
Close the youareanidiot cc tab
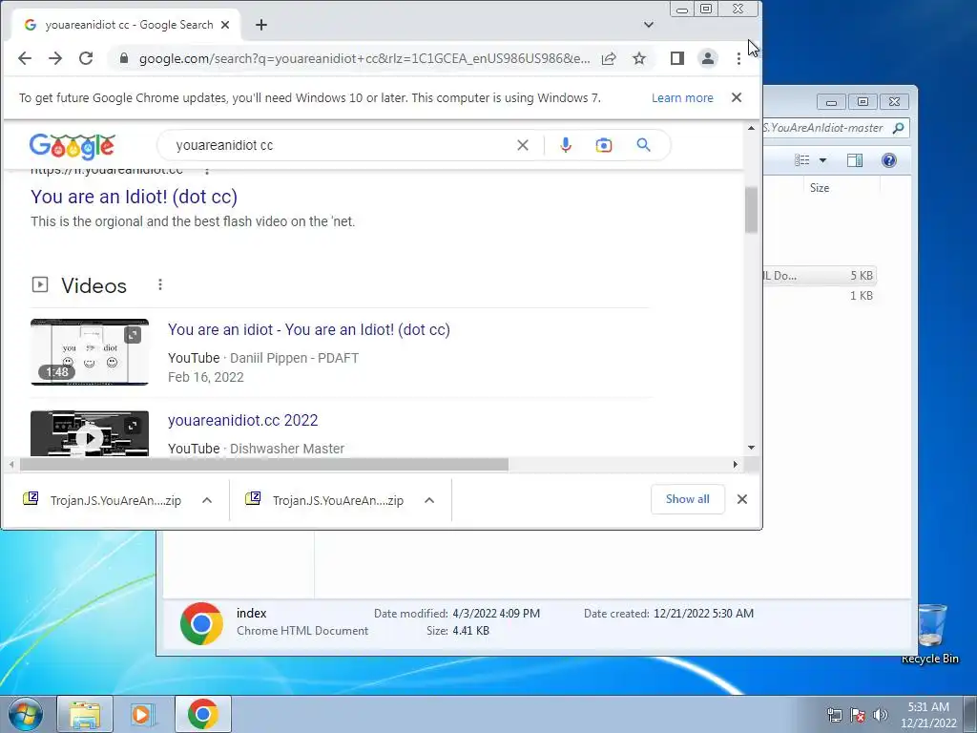(225, 25)
